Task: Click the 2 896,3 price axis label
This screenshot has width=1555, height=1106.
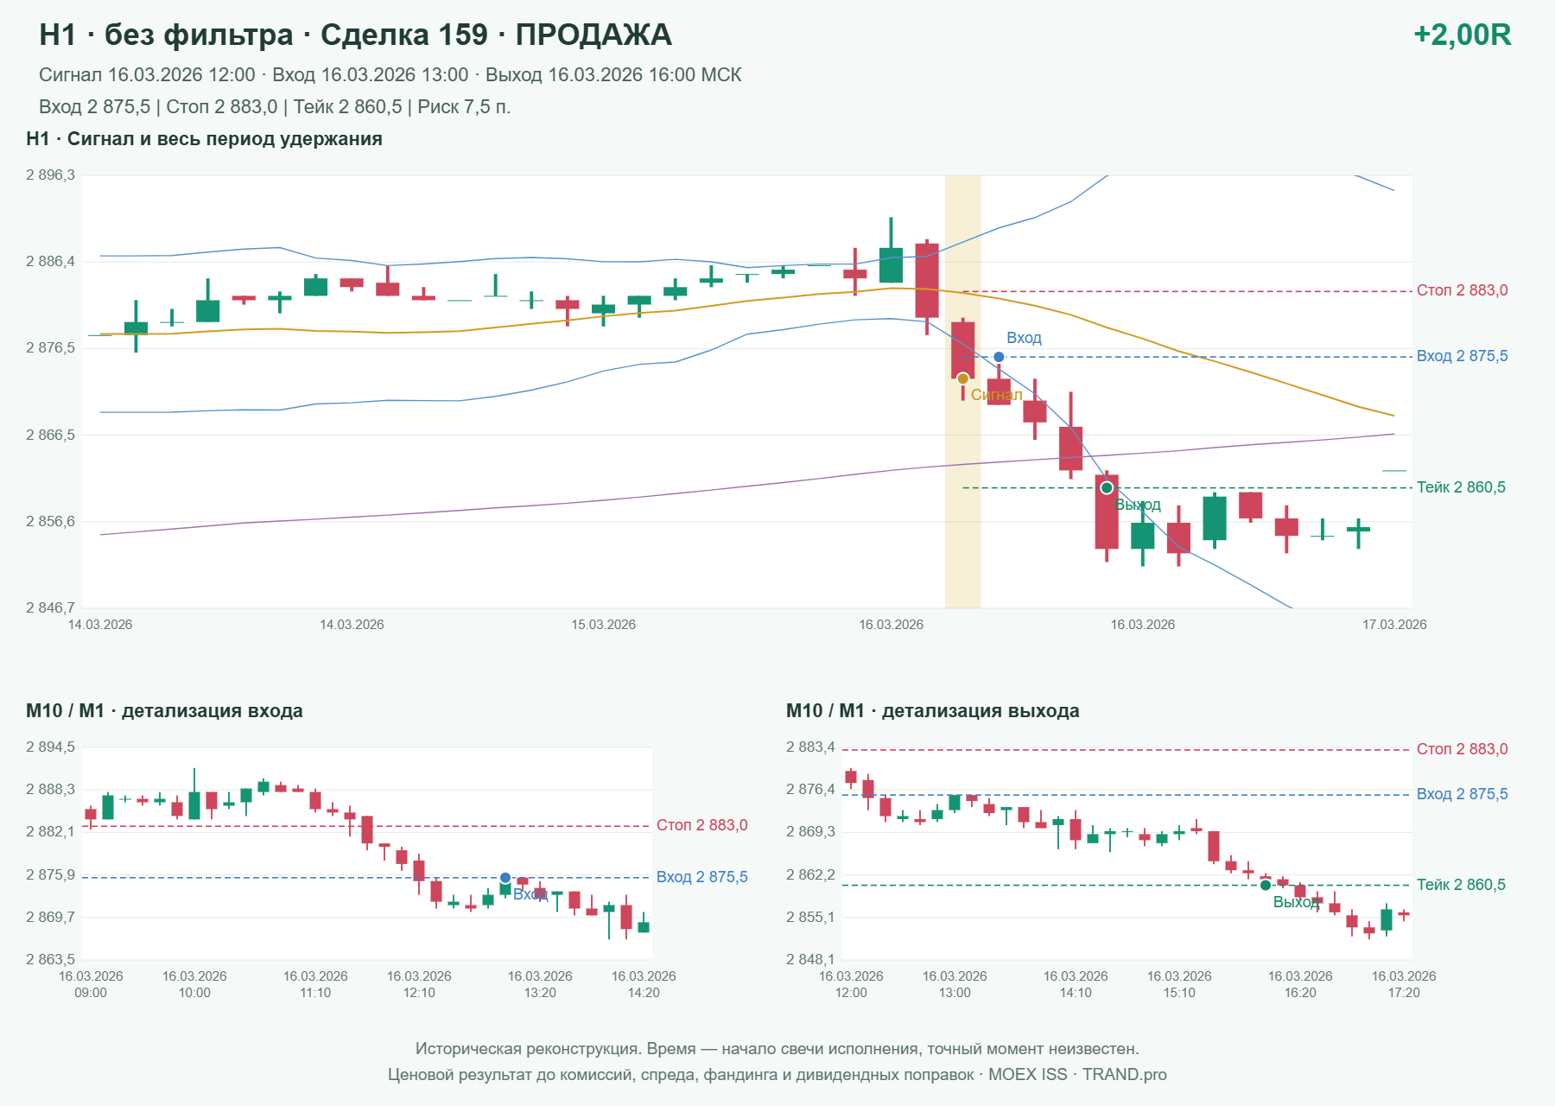Action: coord(50,175)
